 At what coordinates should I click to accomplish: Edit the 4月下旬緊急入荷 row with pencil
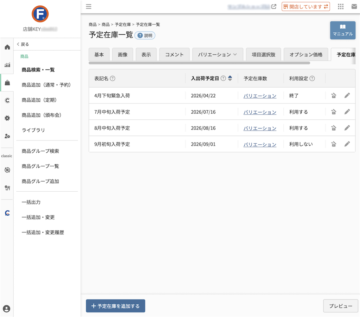(347, 95)
